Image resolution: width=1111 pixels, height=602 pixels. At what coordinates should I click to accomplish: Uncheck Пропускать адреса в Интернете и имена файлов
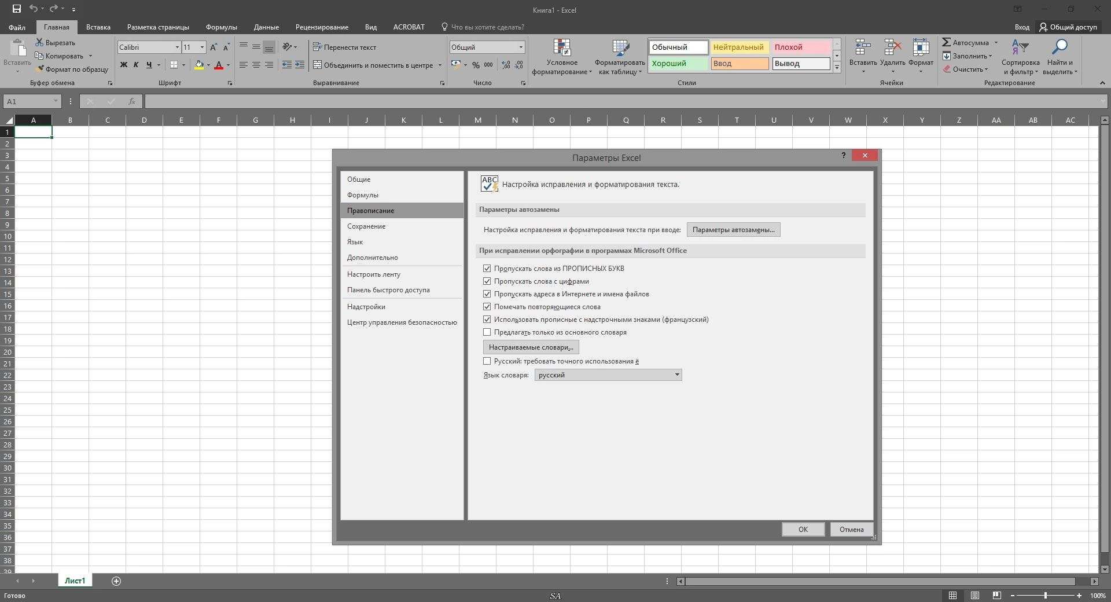487,294
